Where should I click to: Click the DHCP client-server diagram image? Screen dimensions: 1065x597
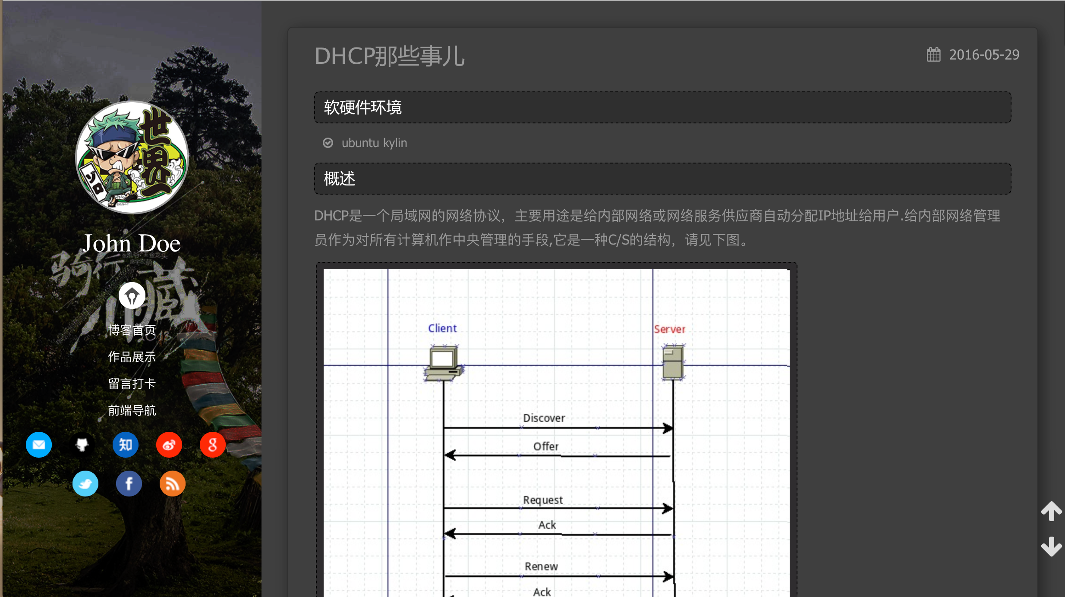556,431
